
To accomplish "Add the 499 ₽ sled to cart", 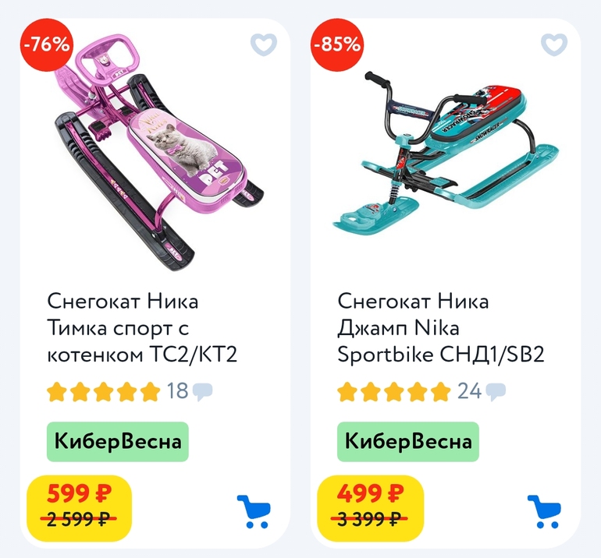I will click(x=544, y=512).
